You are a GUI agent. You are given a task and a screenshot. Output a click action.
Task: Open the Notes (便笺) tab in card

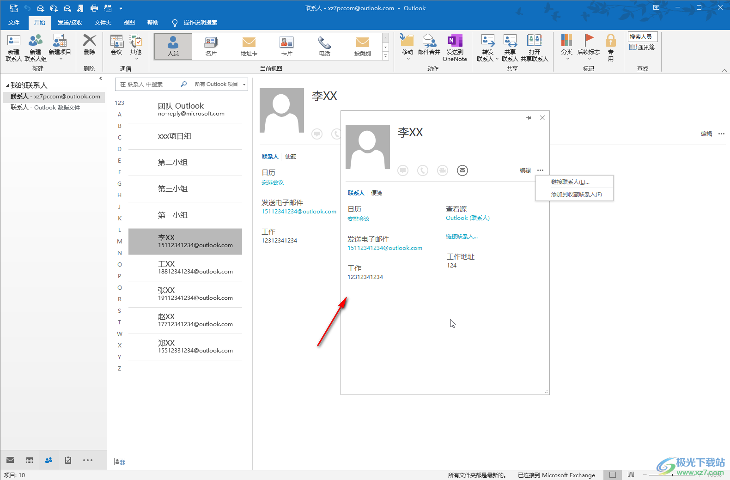coord(377,193)
